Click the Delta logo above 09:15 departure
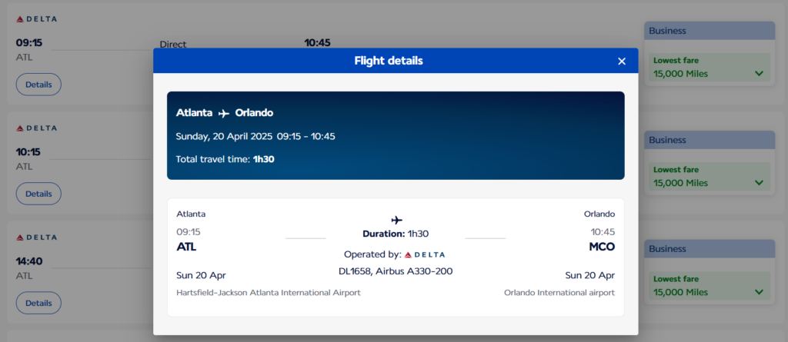Viewport: 788px width, 342px height. (x=37, y=19)
